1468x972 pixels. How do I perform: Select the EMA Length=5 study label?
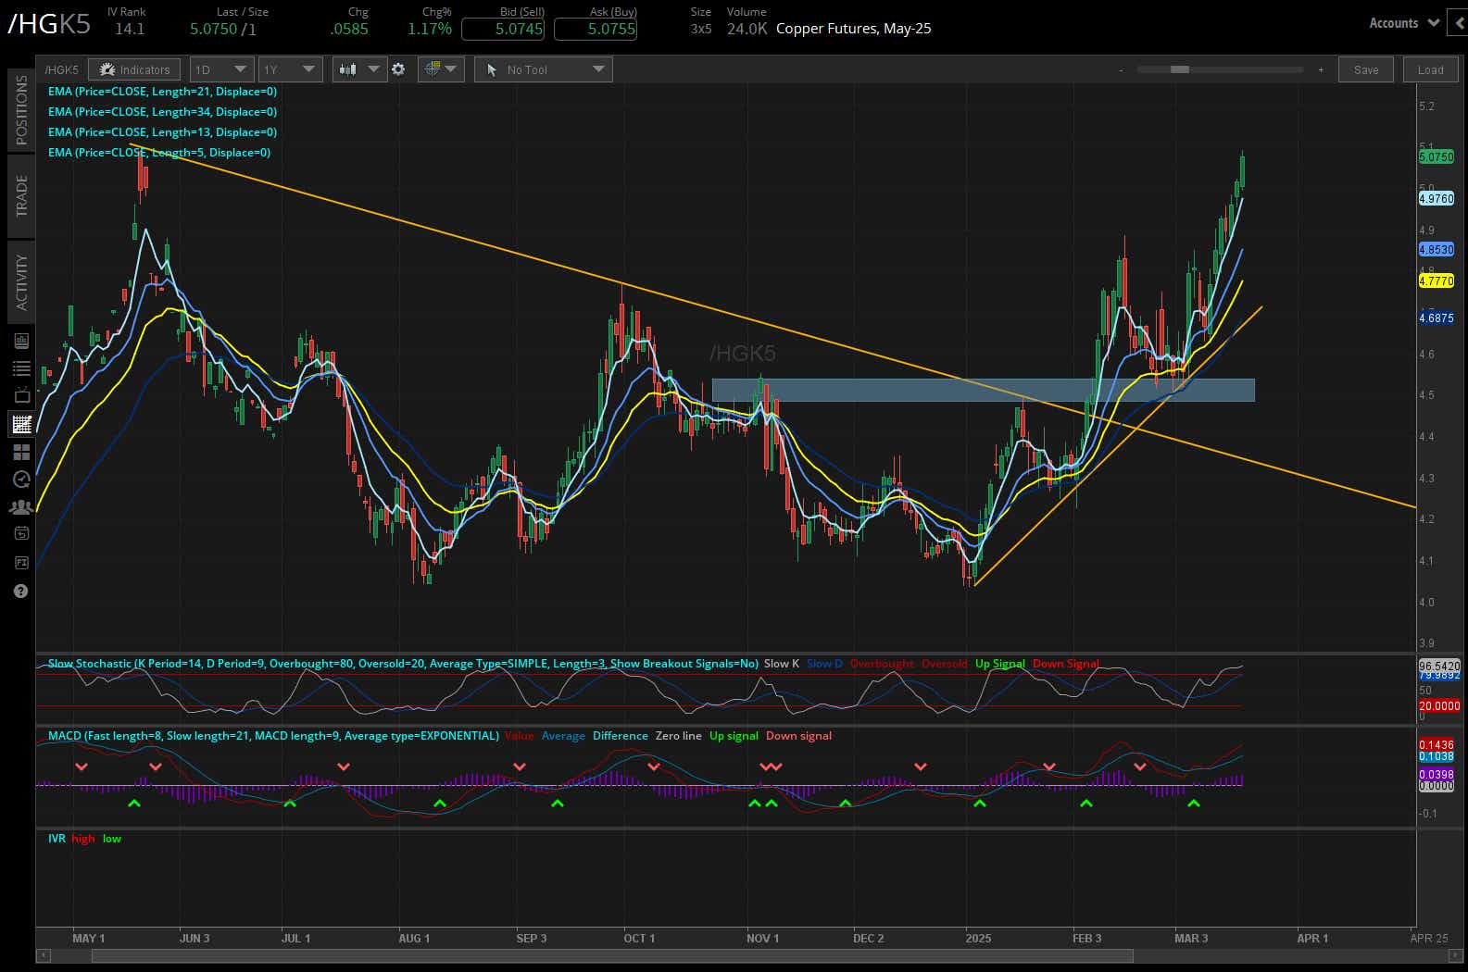[159, 152]
